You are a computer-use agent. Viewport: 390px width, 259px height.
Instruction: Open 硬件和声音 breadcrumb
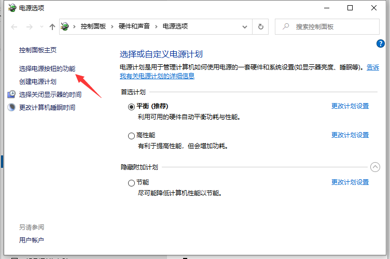point(134,26)
